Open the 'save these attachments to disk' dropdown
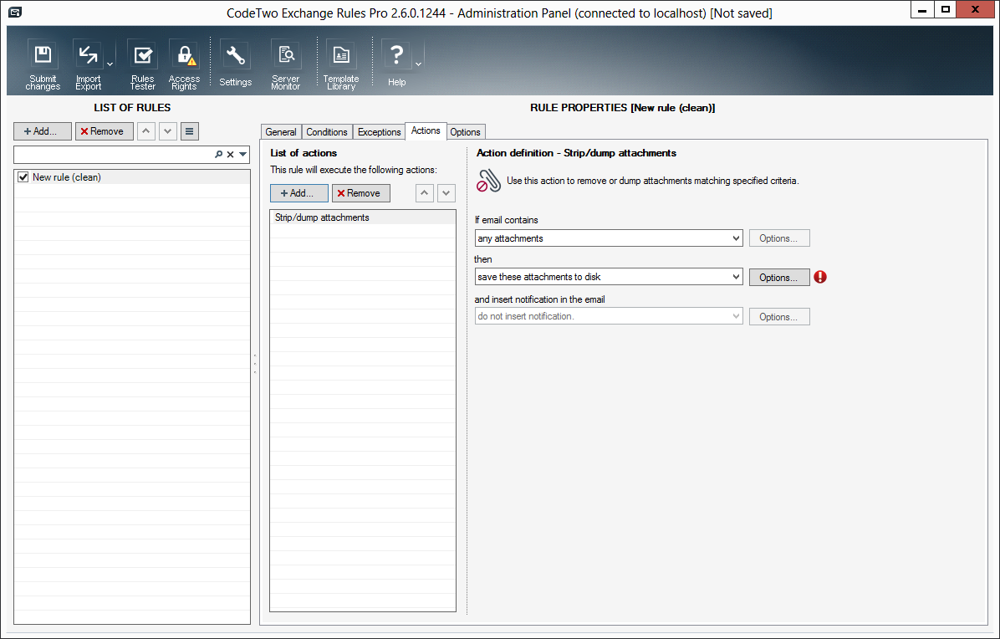Viewport: 1000px width, 639px height. point(609,277)
